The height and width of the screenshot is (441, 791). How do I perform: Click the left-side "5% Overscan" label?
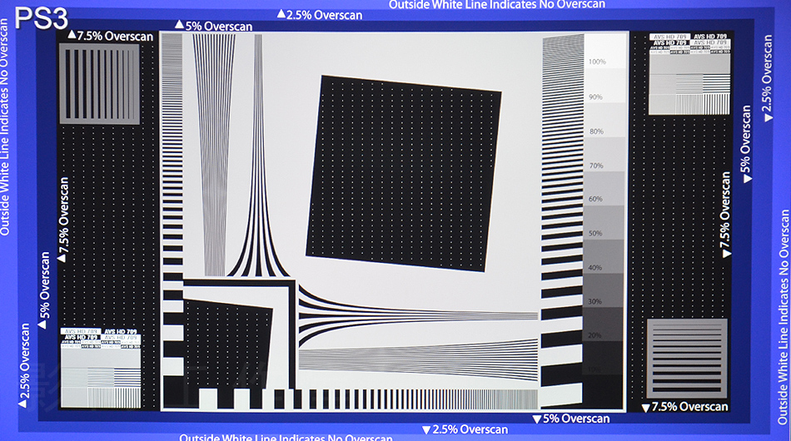44,290
